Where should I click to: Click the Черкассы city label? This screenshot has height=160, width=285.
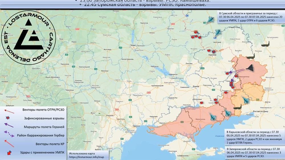pos(154,67)
